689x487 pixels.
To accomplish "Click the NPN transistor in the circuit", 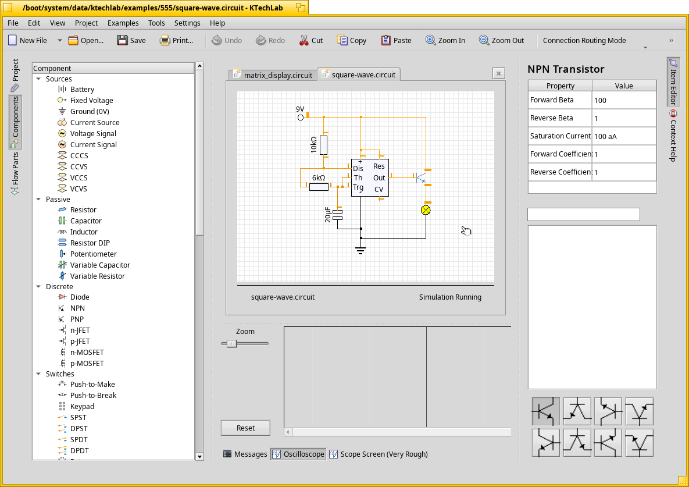I will pyautogui.click(x=422, y=177).
